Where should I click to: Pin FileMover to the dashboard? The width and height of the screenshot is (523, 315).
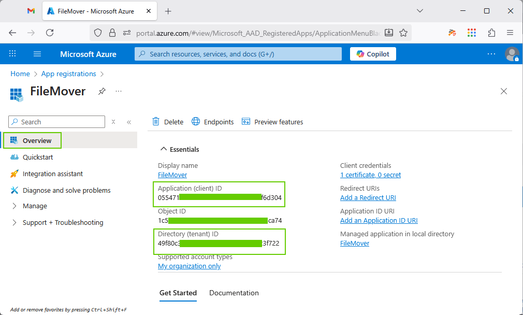[101, 91]
